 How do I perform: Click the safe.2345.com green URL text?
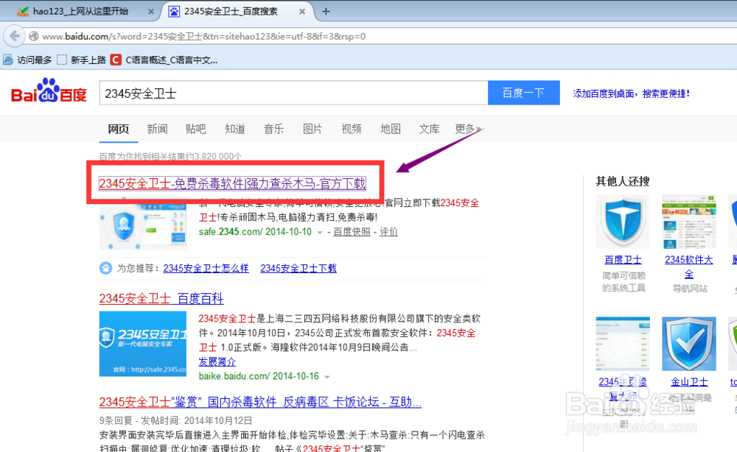pos(230,232)
